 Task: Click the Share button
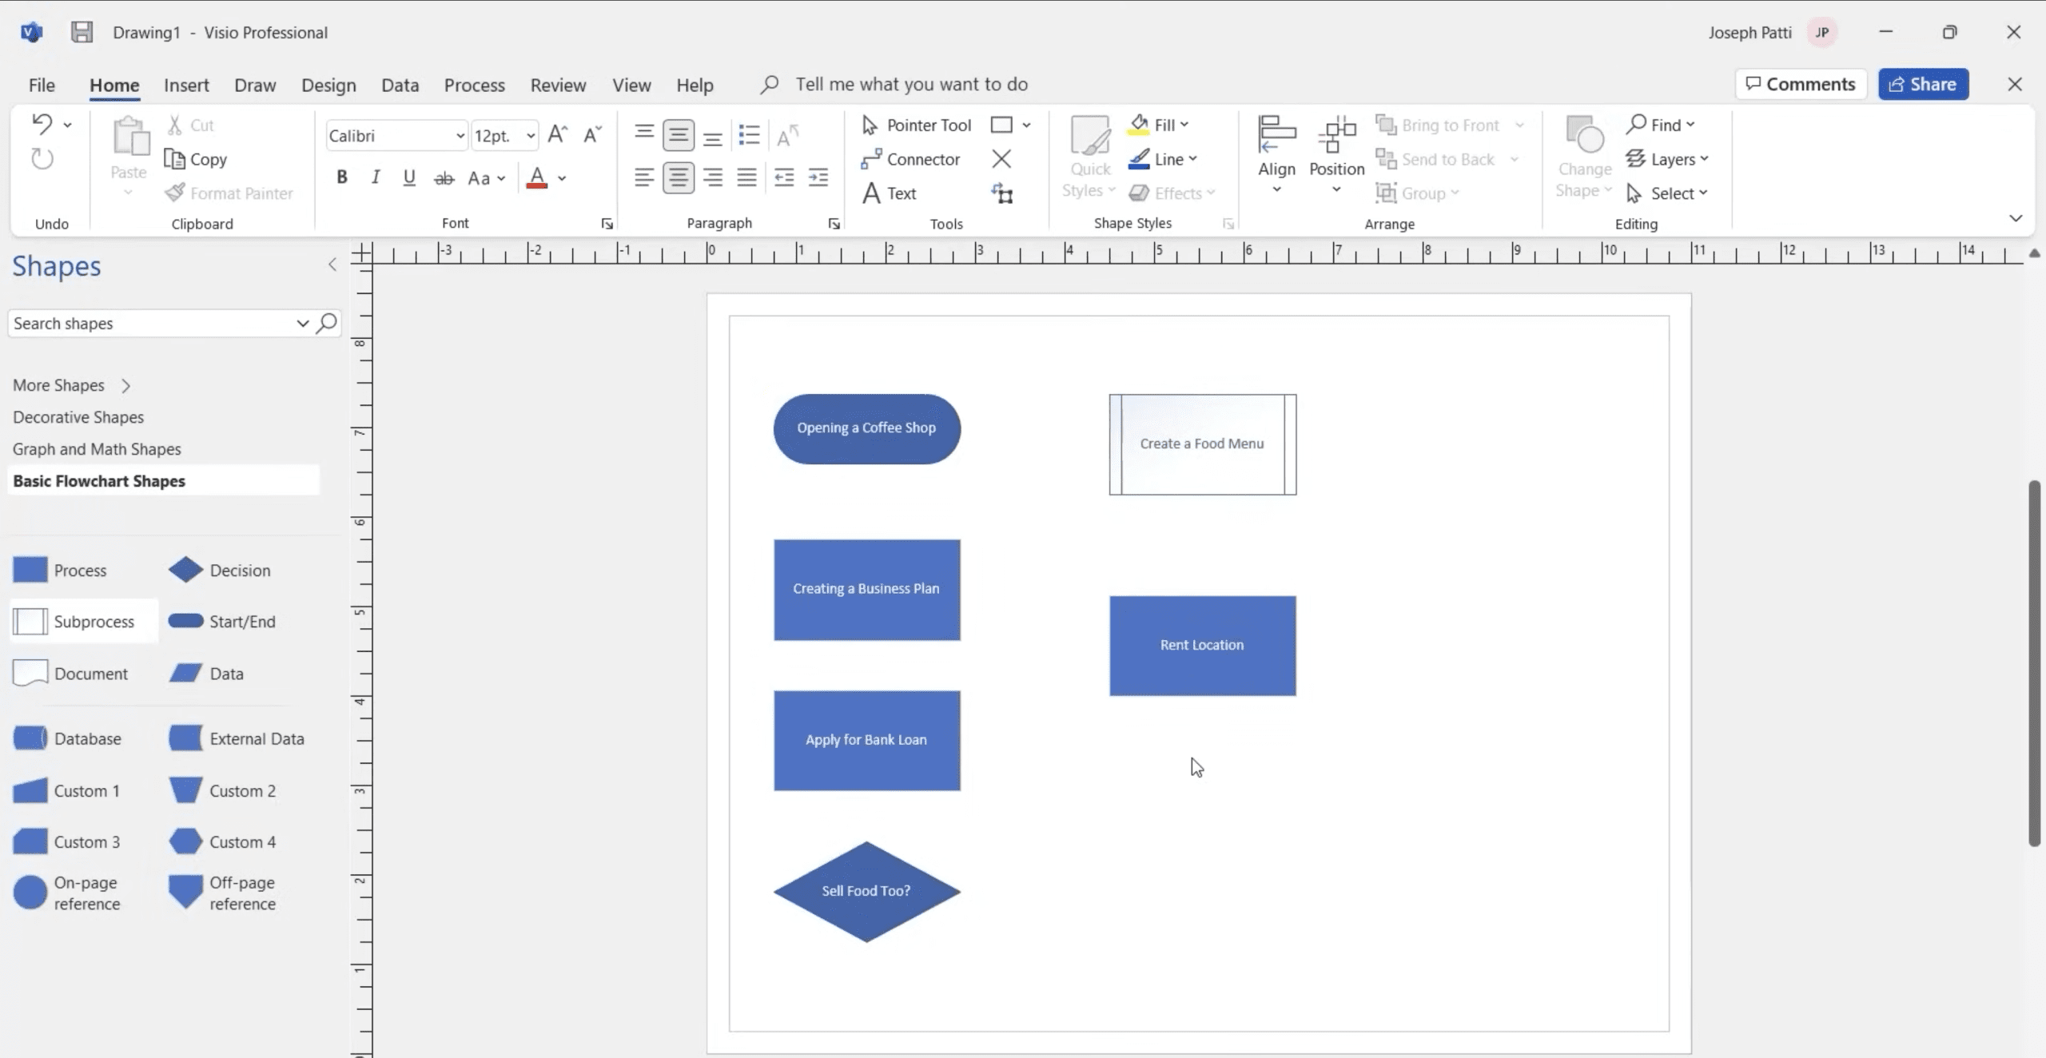point(1923,84)
